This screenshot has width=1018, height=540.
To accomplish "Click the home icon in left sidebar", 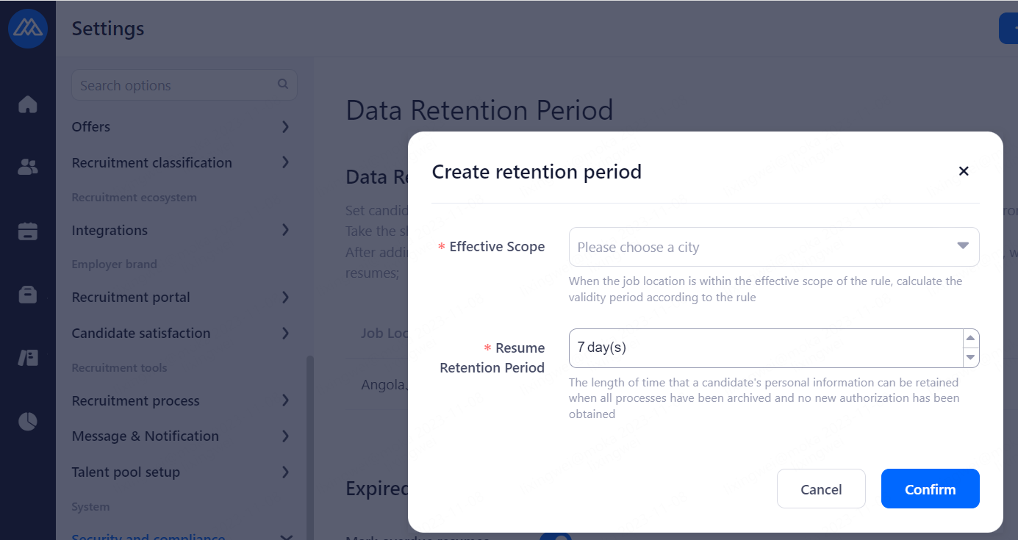I will 27,104.
